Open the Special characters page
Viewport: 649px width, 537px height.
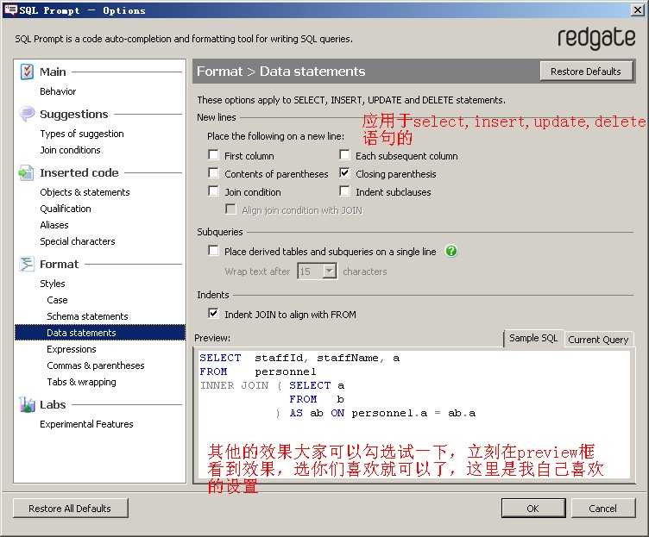tap(78, 241)
